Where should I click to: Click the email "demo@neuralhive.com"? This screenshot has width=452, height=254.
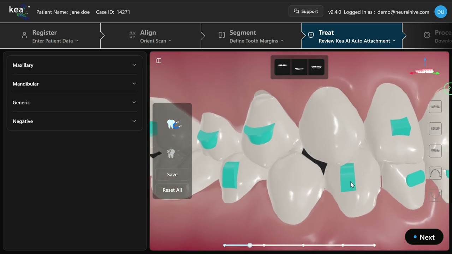coord(403,12)
